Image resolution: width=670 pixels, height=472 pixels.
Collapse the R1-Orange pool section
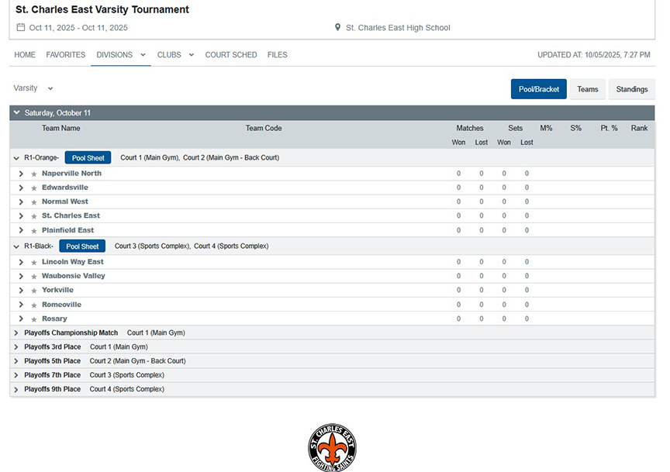coord(16,158)
